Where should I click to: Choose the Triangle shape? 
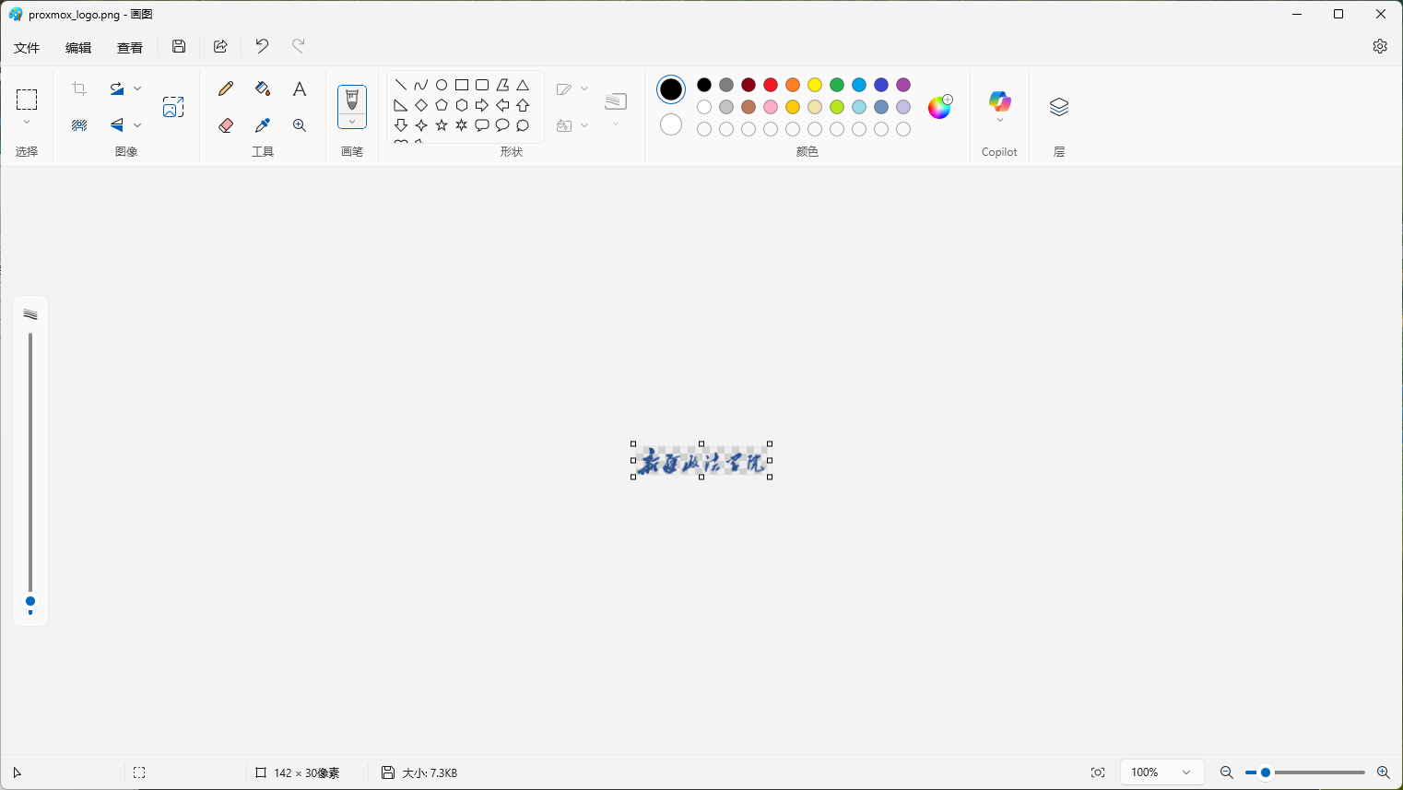pyautogui.click(x=523, y=85)
